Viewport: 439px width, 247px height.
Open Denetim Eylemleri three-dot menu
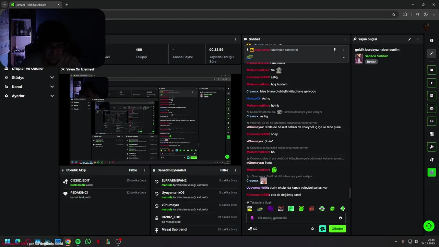click(x=235, y=170)
